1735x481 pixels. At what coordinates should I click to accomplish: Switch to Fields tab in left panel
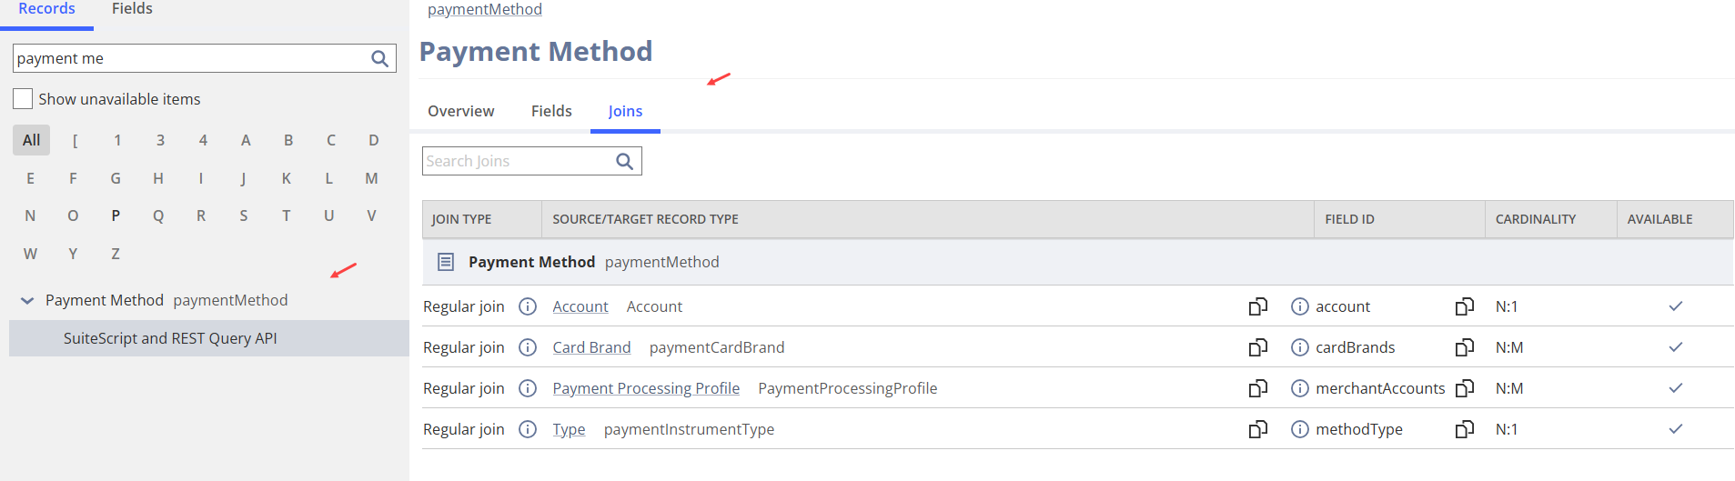tap(132, 9)
